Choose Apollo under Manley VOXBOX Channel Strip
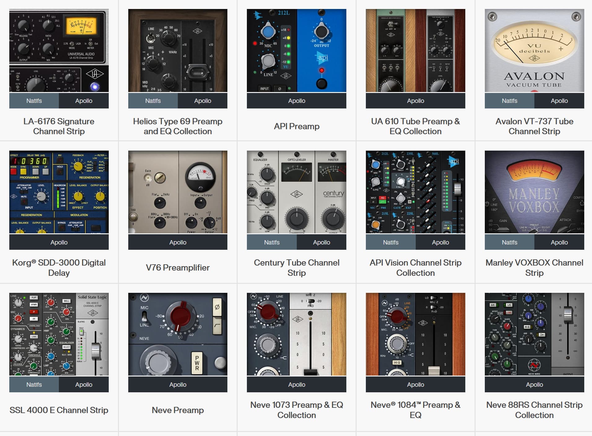The image size is (592, 436). click(x=559, y=242)
